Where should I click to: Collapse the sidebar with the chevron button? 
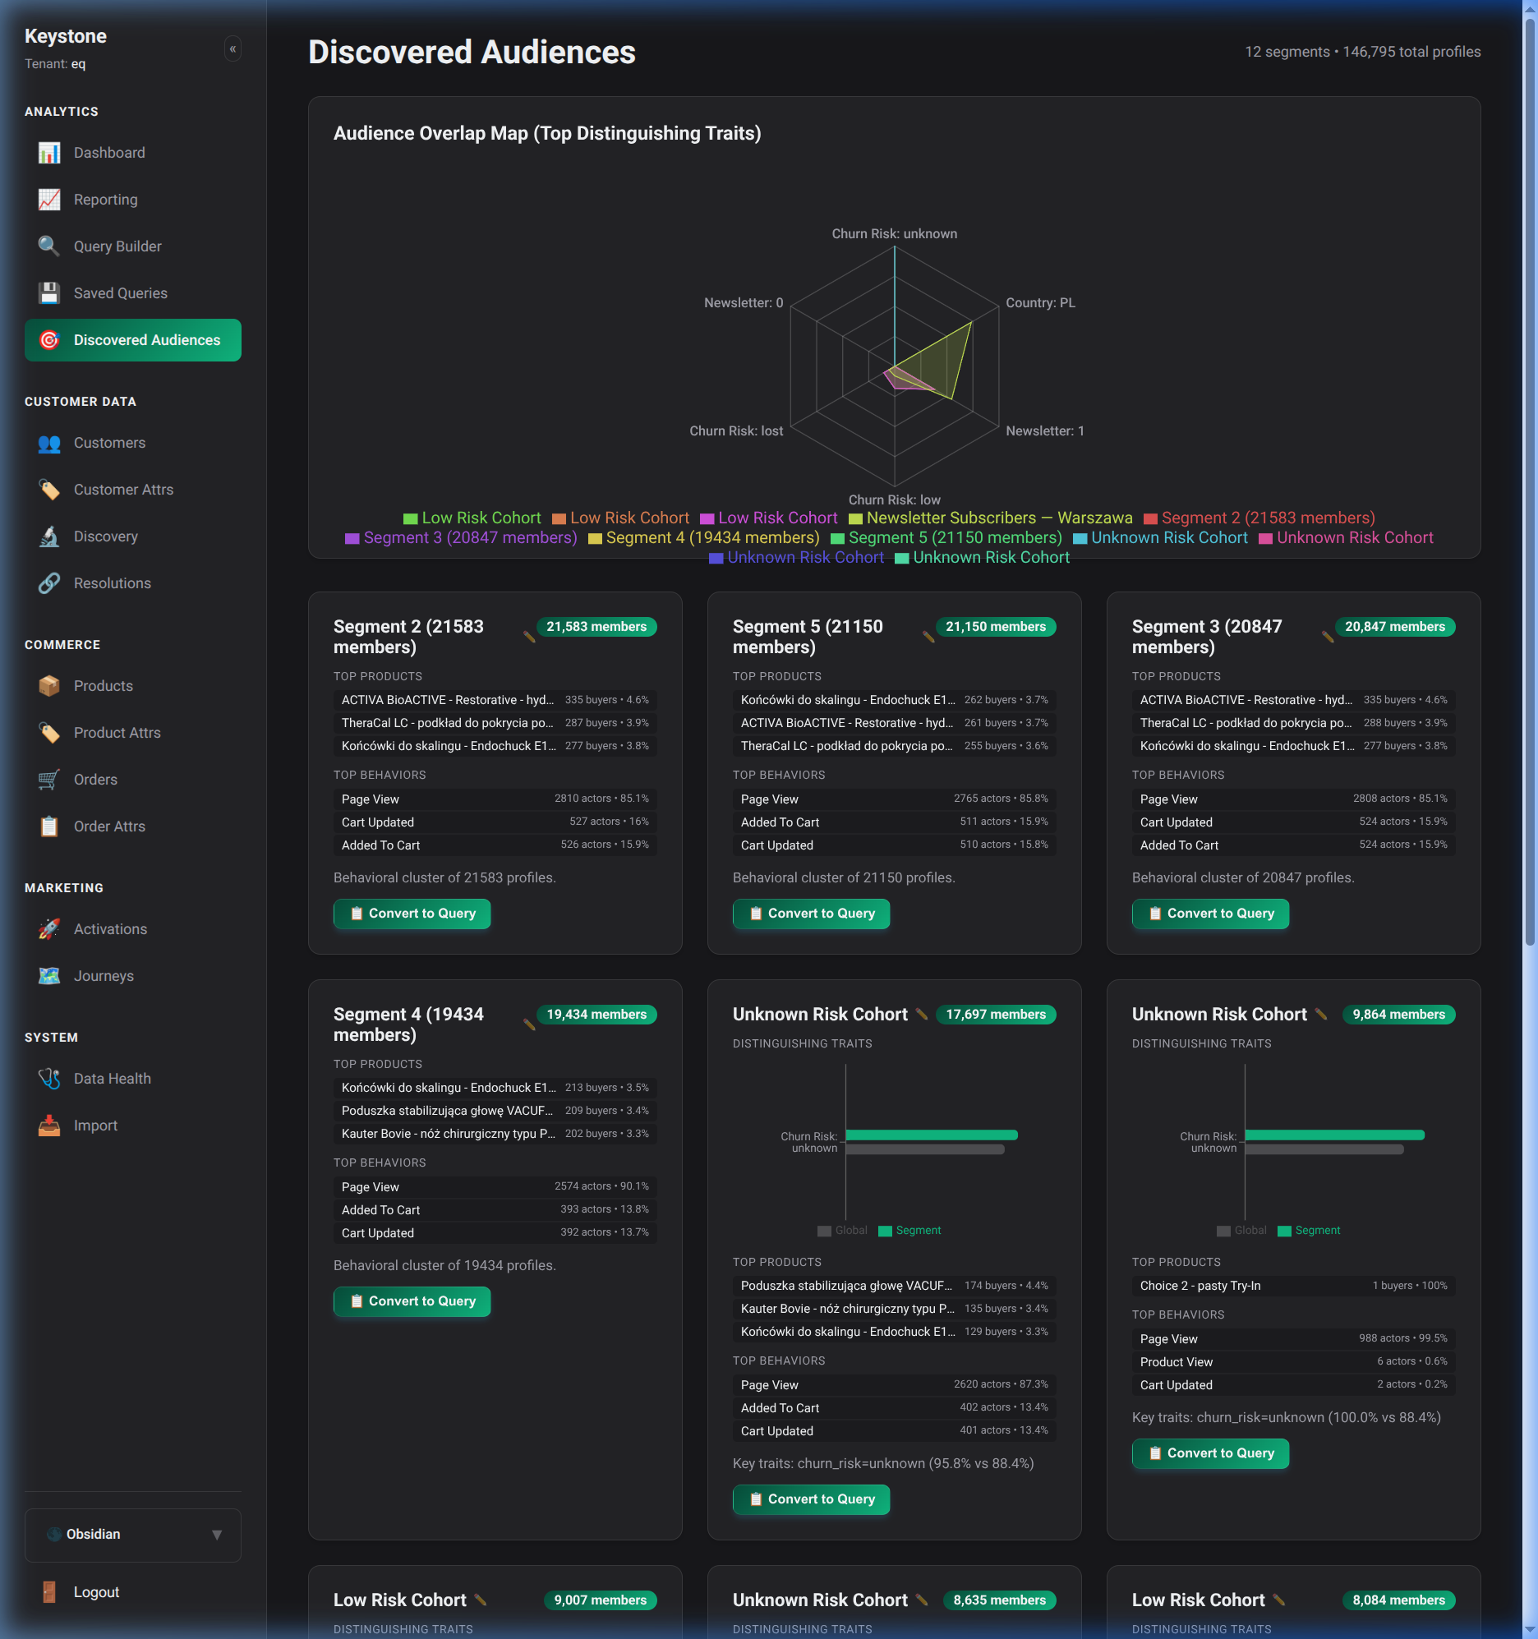click(x=233, y=49)
